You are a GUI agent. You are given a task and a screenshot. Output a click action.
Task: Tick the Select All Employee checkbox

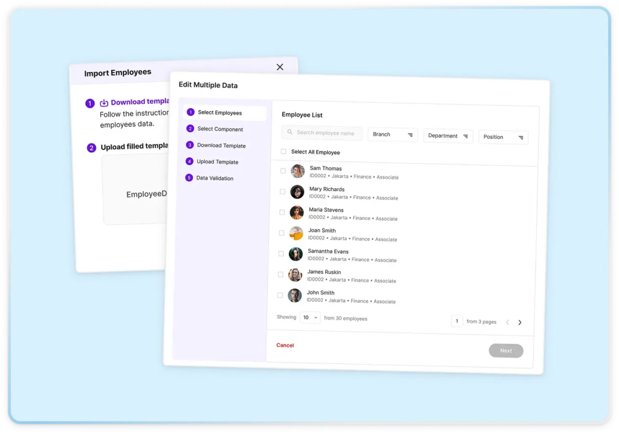(284, 152)
